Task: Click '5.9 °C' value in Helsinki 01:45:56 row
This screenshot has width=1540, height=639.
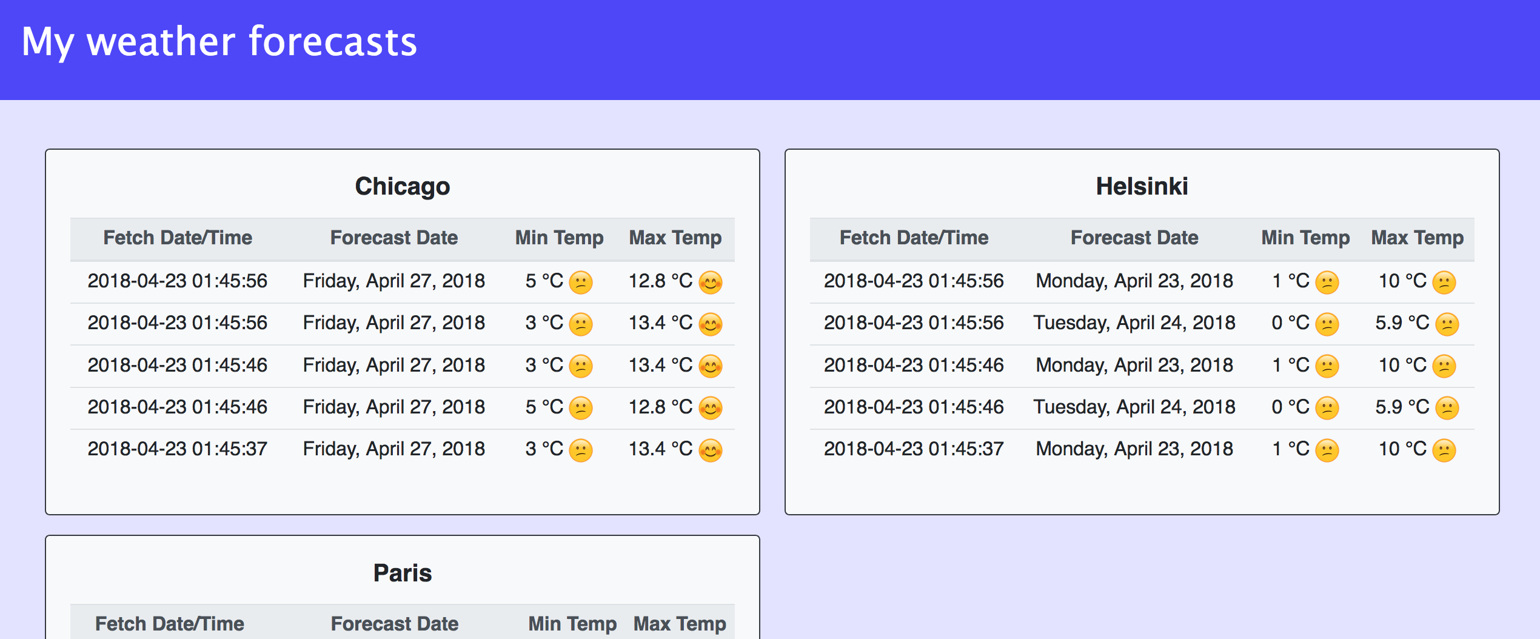Action: coord(1402,323)
